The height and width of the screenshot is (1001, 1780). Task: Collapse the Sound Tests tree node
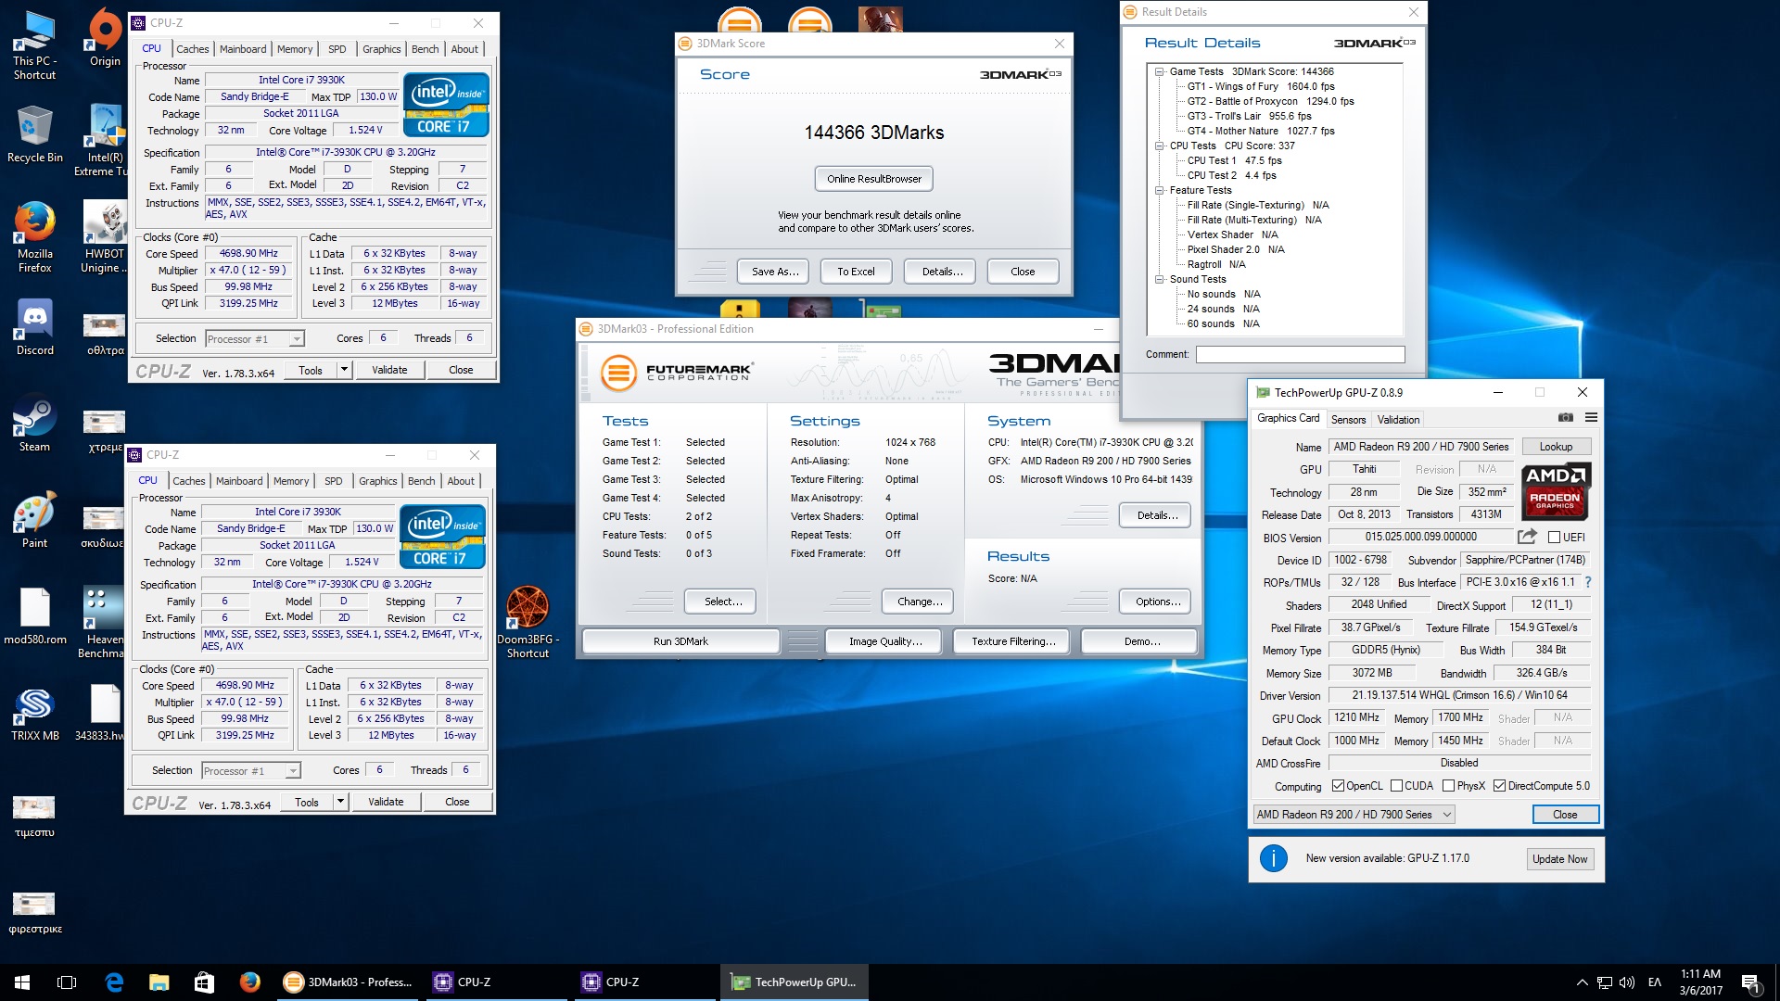click(x=1160, y=279)
